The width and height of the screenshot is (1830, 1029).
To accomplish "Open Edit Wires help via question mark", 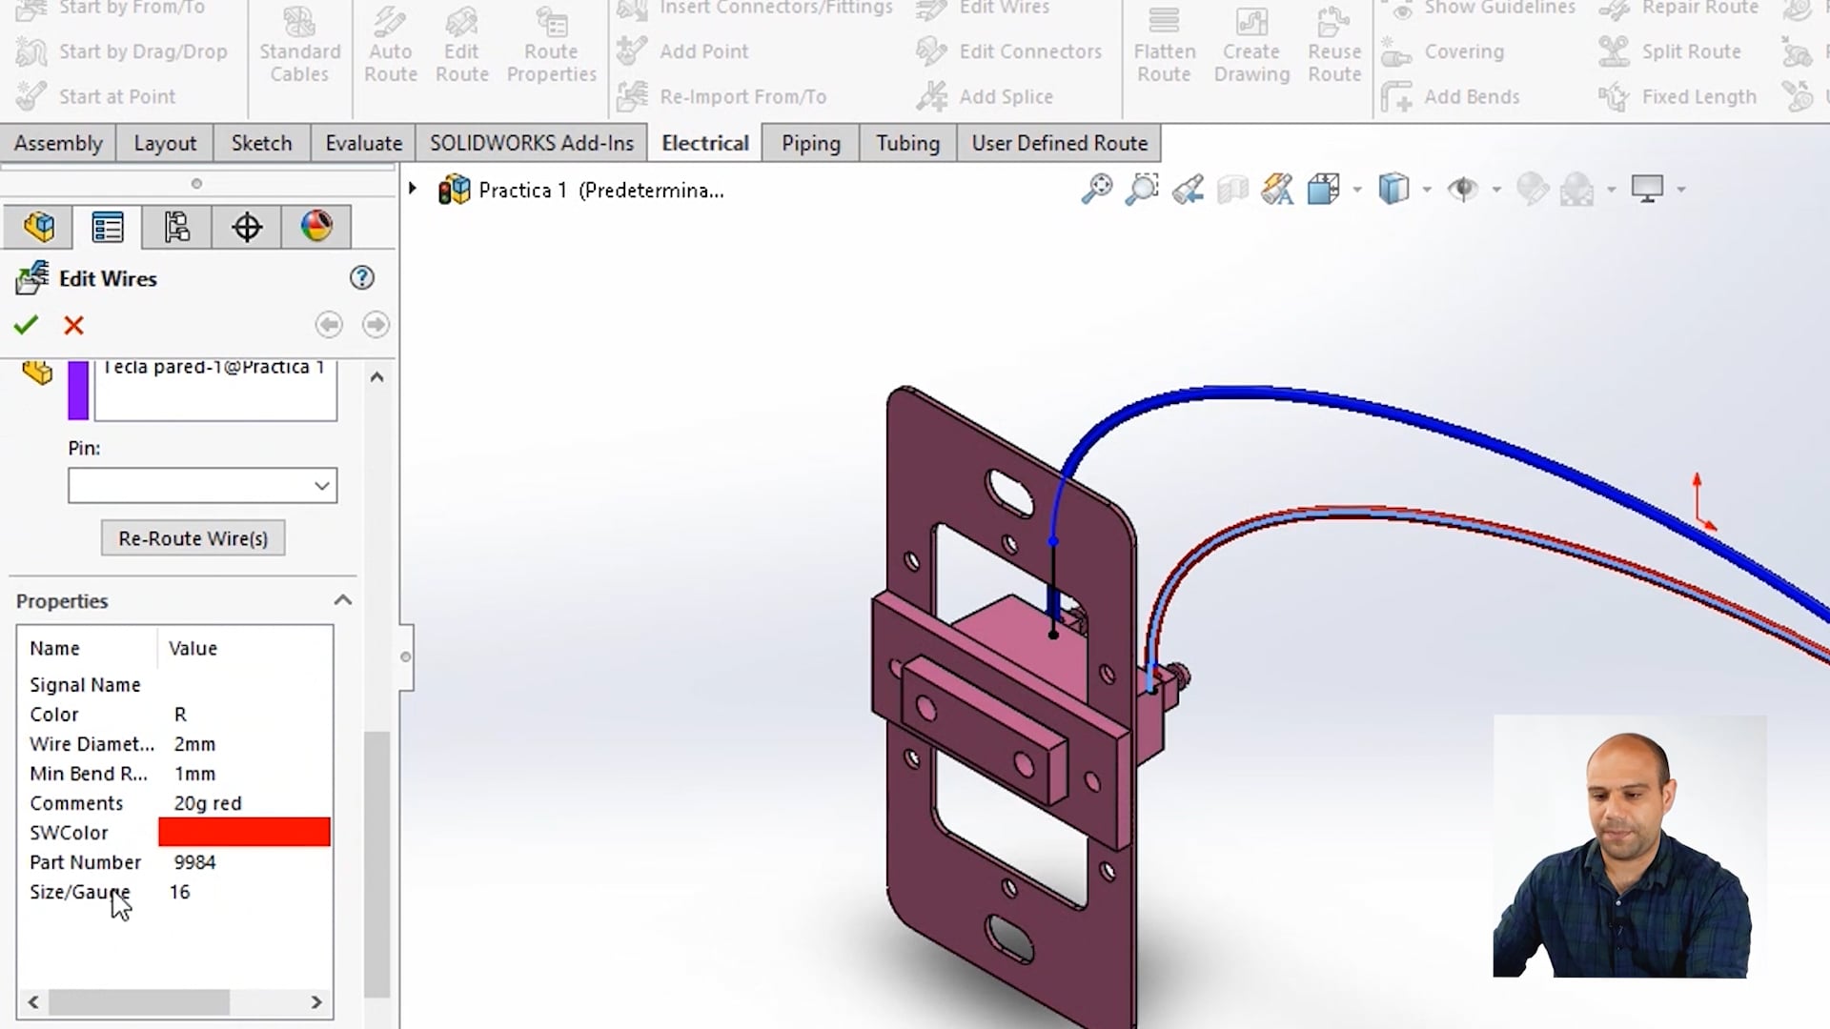I will [x=361, y=278].
